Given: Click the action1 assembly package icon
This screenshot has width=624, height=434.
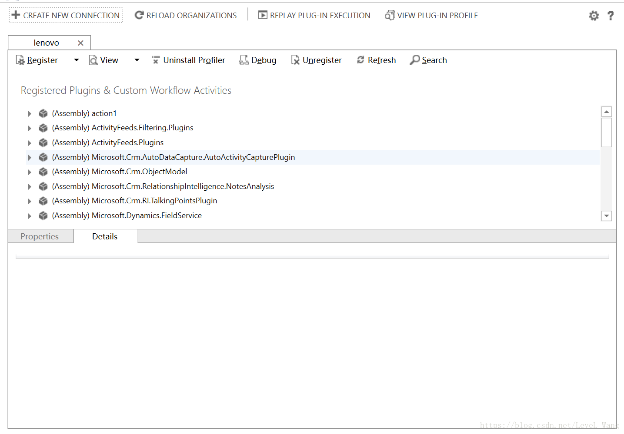Looking at the screenshot, I should pyautogui.click(x=43, y=113).
